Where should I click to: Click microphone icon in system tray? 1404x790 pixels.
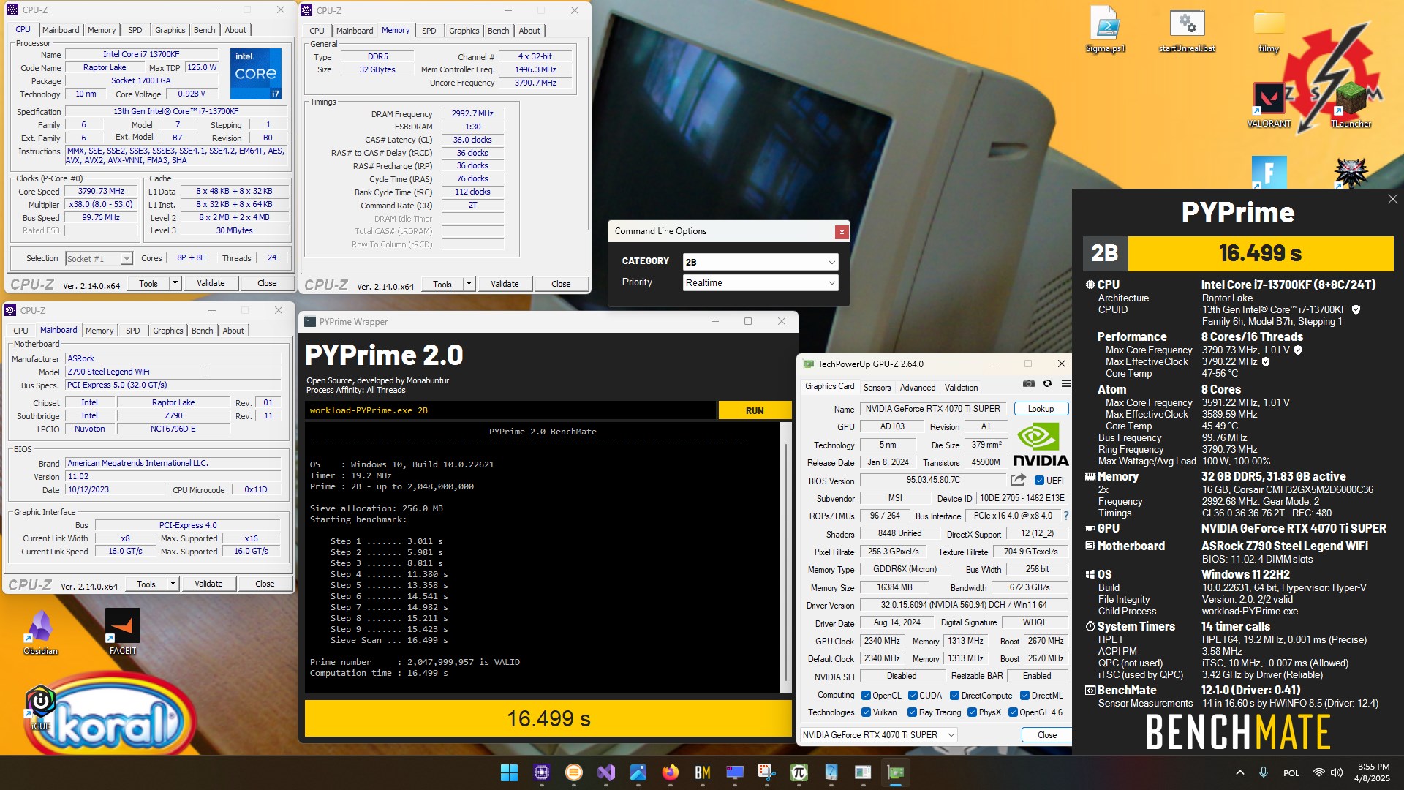click(x=1263, y=772)
